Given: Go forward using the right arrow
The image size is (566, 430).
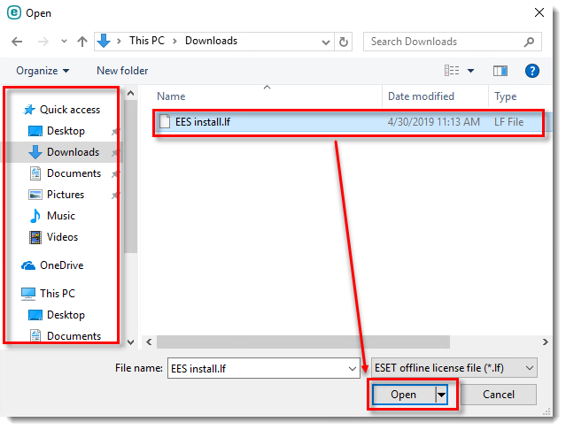Looking at the screenshot, I should 43,42.
